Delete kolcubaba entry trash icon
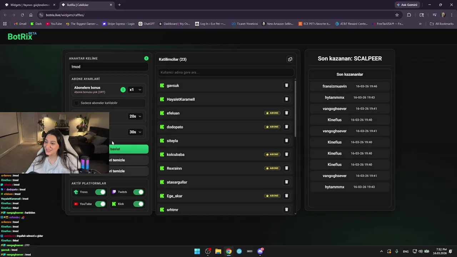457x257 pixels. 286,154
